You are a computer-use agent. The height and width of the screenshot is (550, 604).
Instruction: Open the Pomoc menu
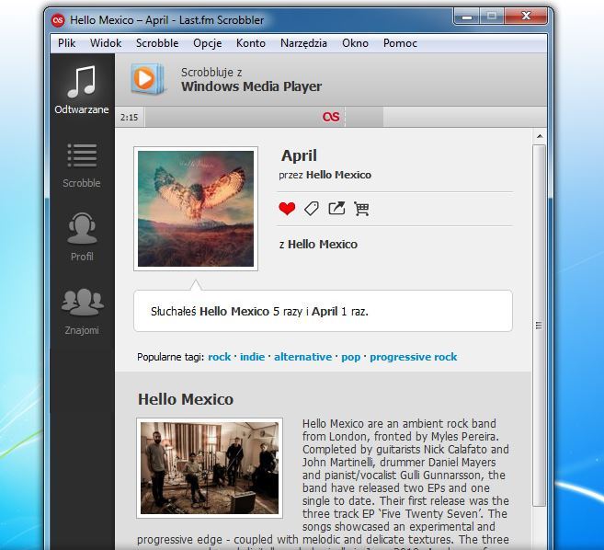[400, 43]
